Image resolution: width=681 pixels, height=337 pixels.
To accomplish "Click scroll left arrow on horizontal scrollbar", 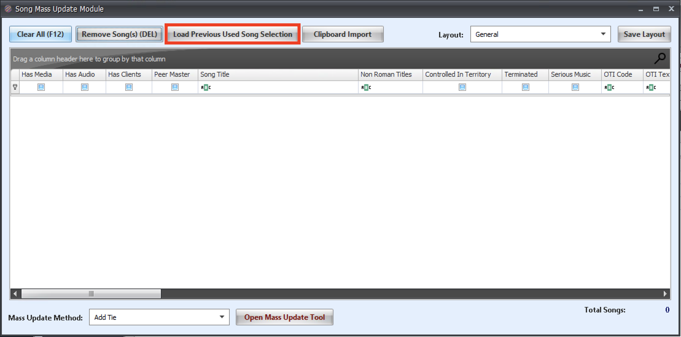I will [15, 294].
